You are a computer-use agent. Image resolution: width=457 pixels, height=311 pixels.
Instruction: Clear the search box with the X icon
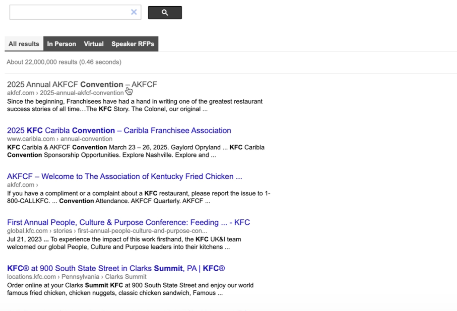(134, 12)
